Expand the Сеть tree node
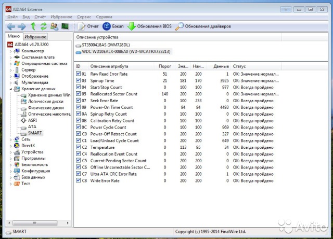The width and height of the screenshot is (333, 239). pyautogui.click(x=10, y=139)
